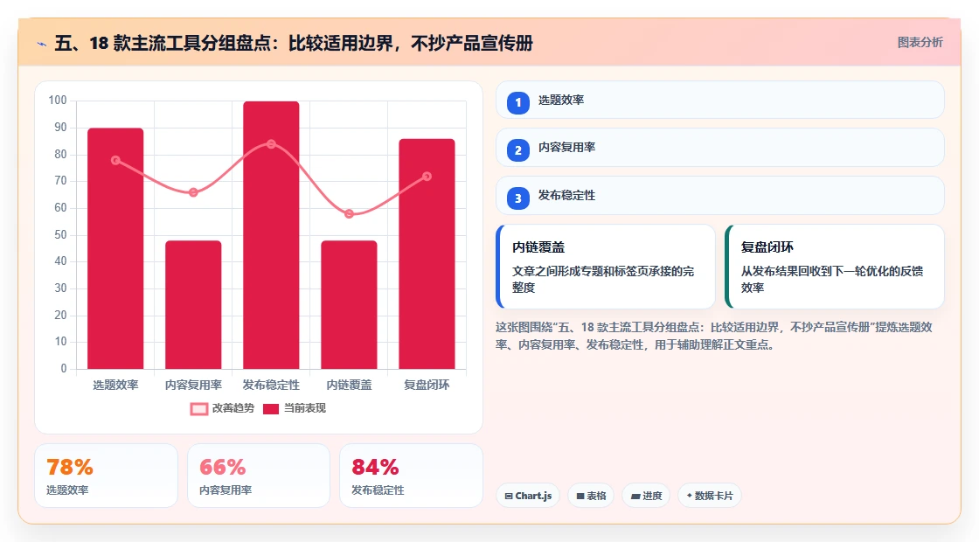979x542 pixels.
Task: Click trend line point above 复盘闭环
Action: coord(427,176)
